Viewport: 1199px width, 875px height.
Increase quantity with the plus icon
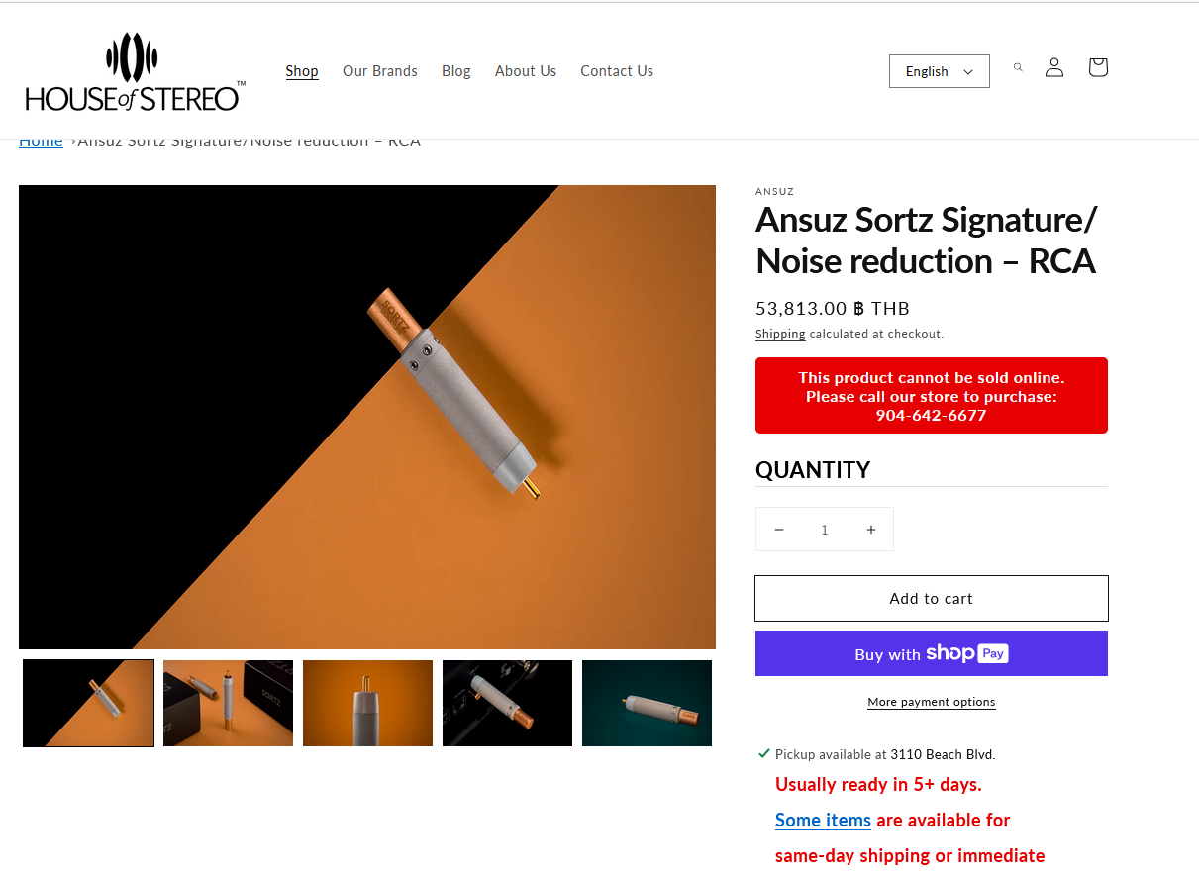coord(871,530)
